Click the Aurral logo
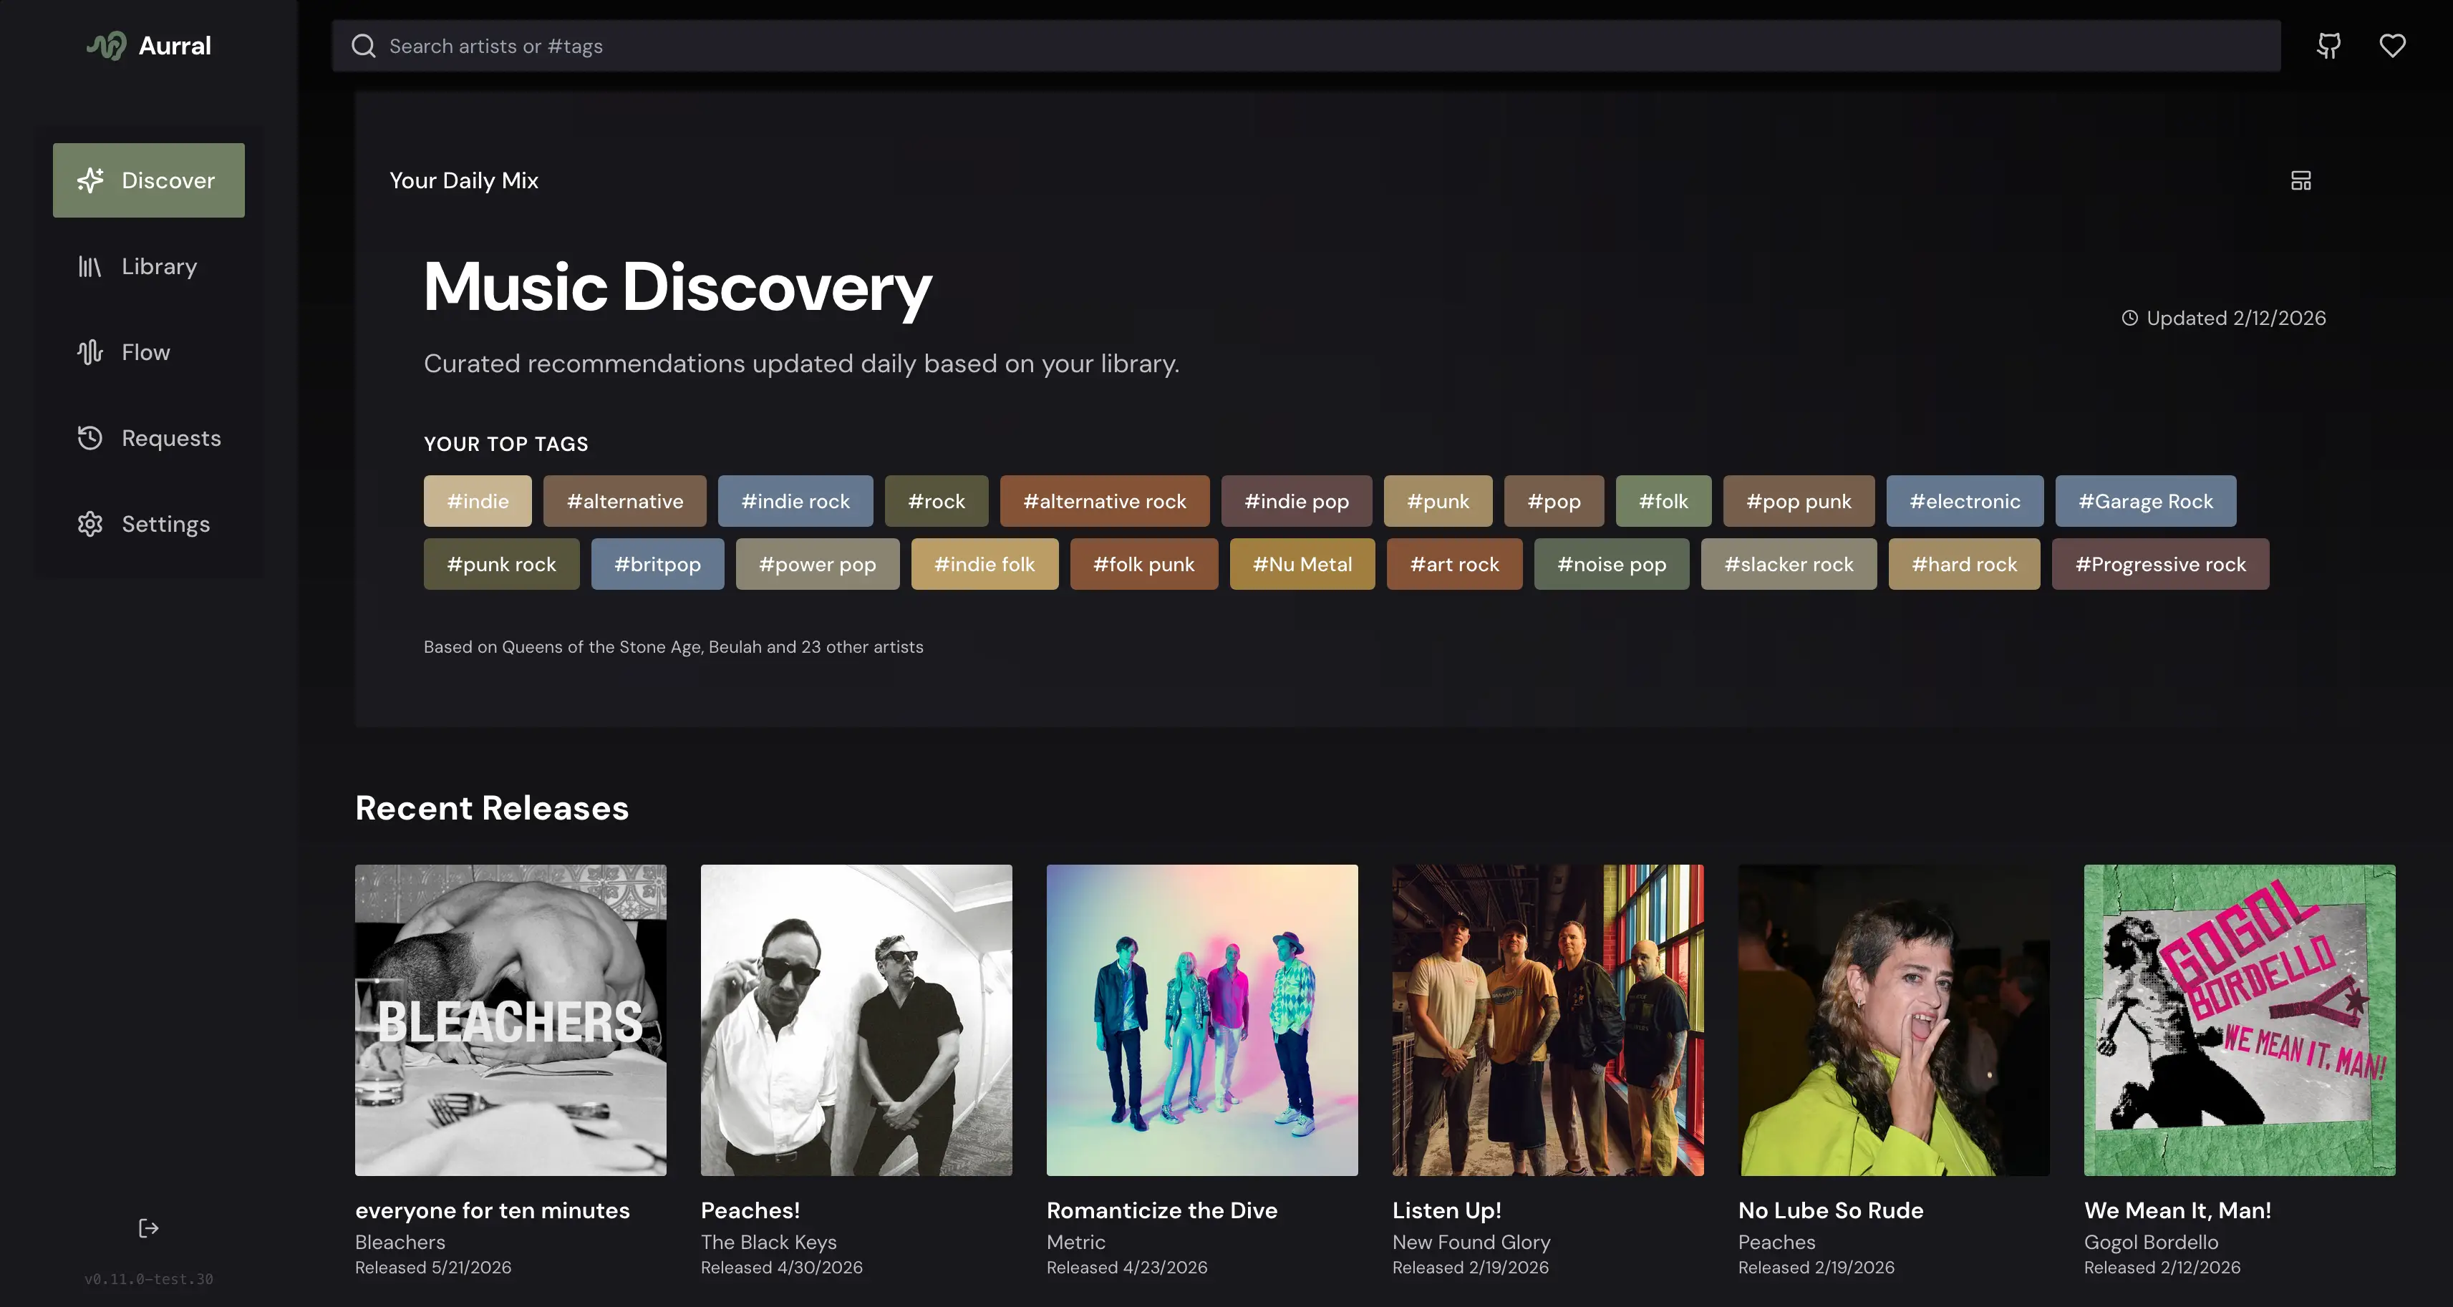The height and width of the screenshot is (1307, 2453). tap(148, 45)
